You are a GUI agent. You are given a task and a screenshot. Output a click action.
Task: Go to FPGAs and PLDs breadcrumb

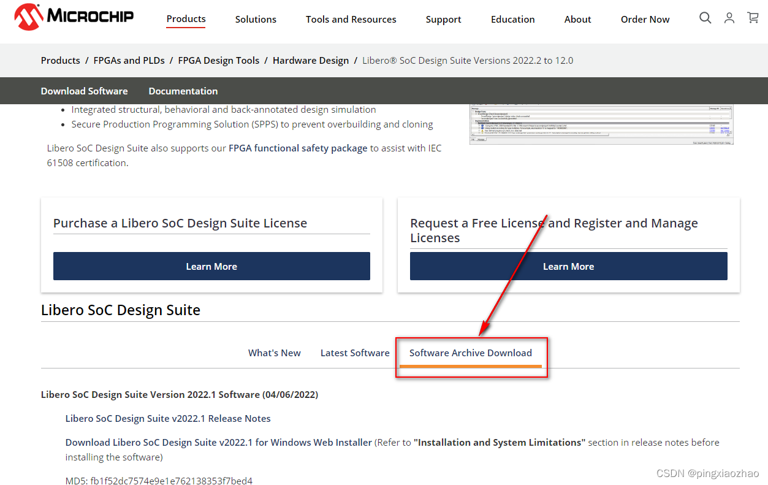coord(129,60)
